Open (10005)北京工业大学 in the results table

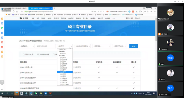coord(28,83)
